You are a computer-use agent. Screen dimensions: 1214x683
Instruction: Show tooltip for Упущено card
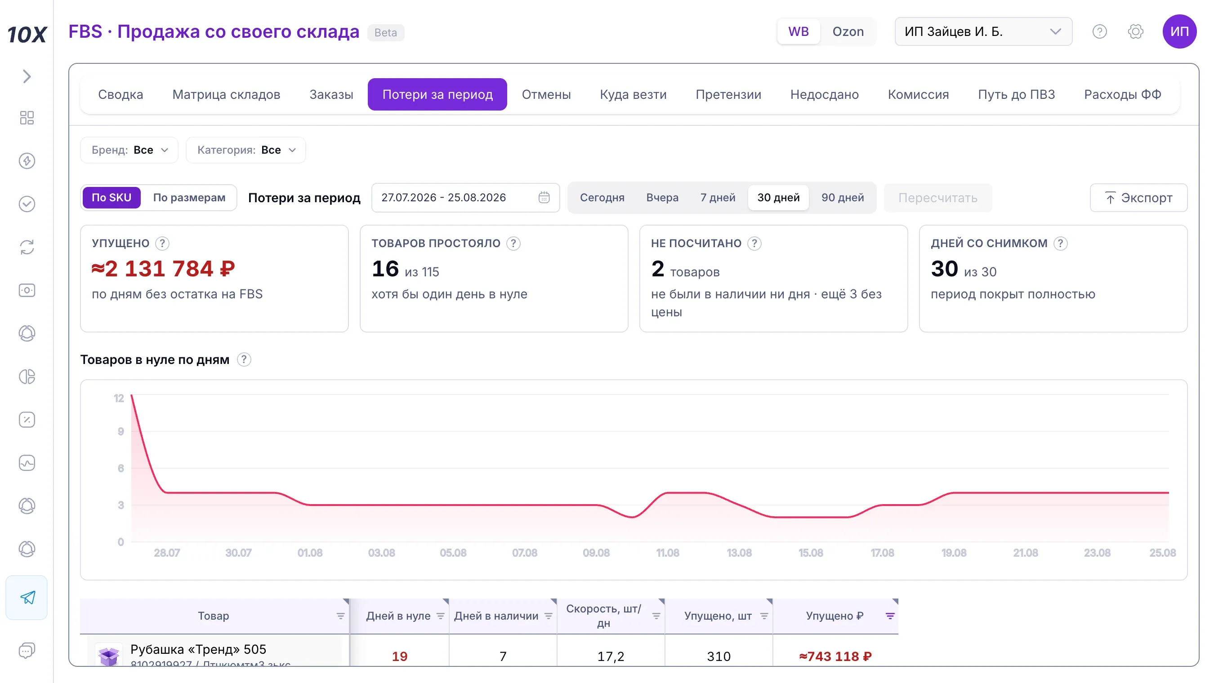click(162, 244)
